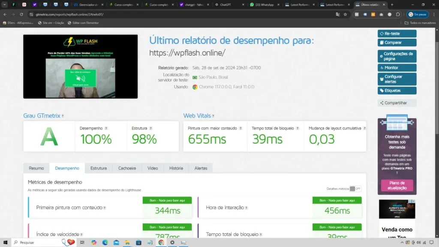
Task: Click the help icon next to Estrutura score
Action: 150,128
